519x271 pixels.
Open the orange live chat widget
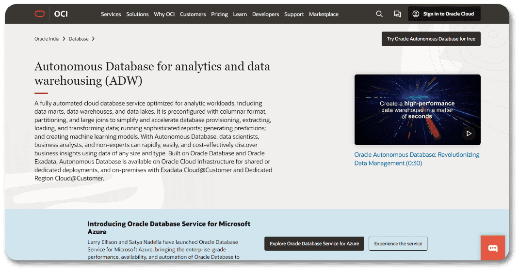click(492, 248)
